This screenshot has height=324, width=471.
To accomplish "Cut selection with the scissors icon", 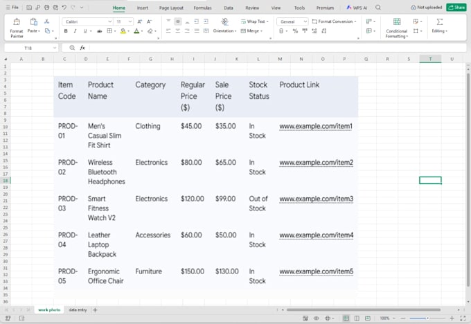I will 47,21.
